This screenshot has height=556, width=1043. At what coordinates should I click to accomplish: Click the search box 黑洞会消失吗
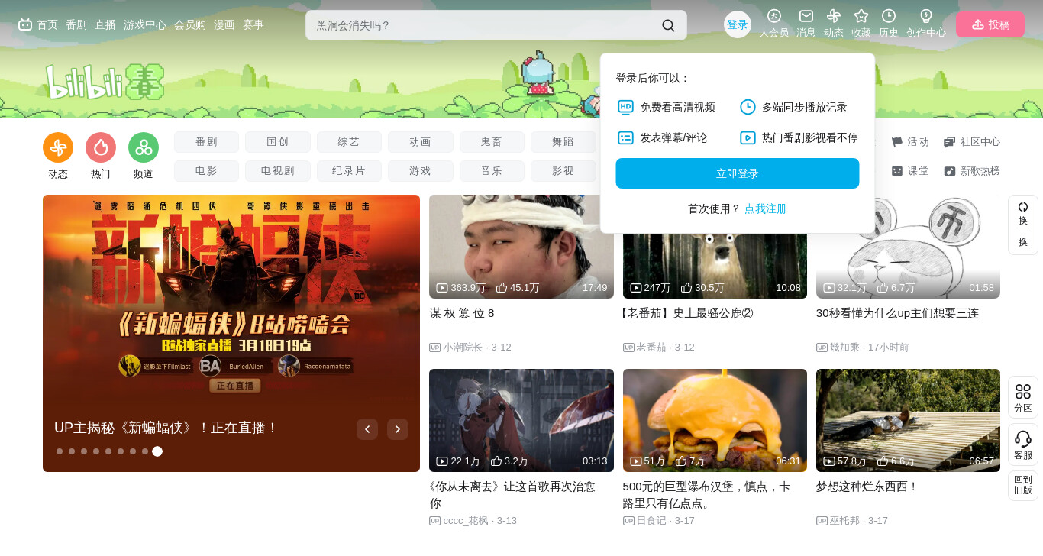click(496, 25)
